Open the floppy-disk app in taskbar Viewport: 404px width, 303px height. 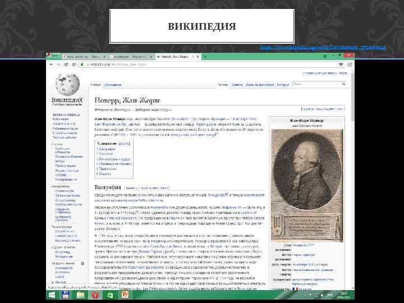[x=66, y=295]
